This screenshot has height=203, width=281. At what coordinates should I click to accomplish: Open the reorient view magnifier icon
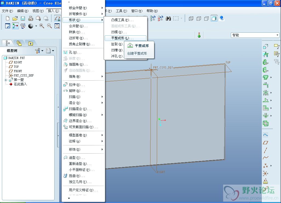tap(23, 26)
